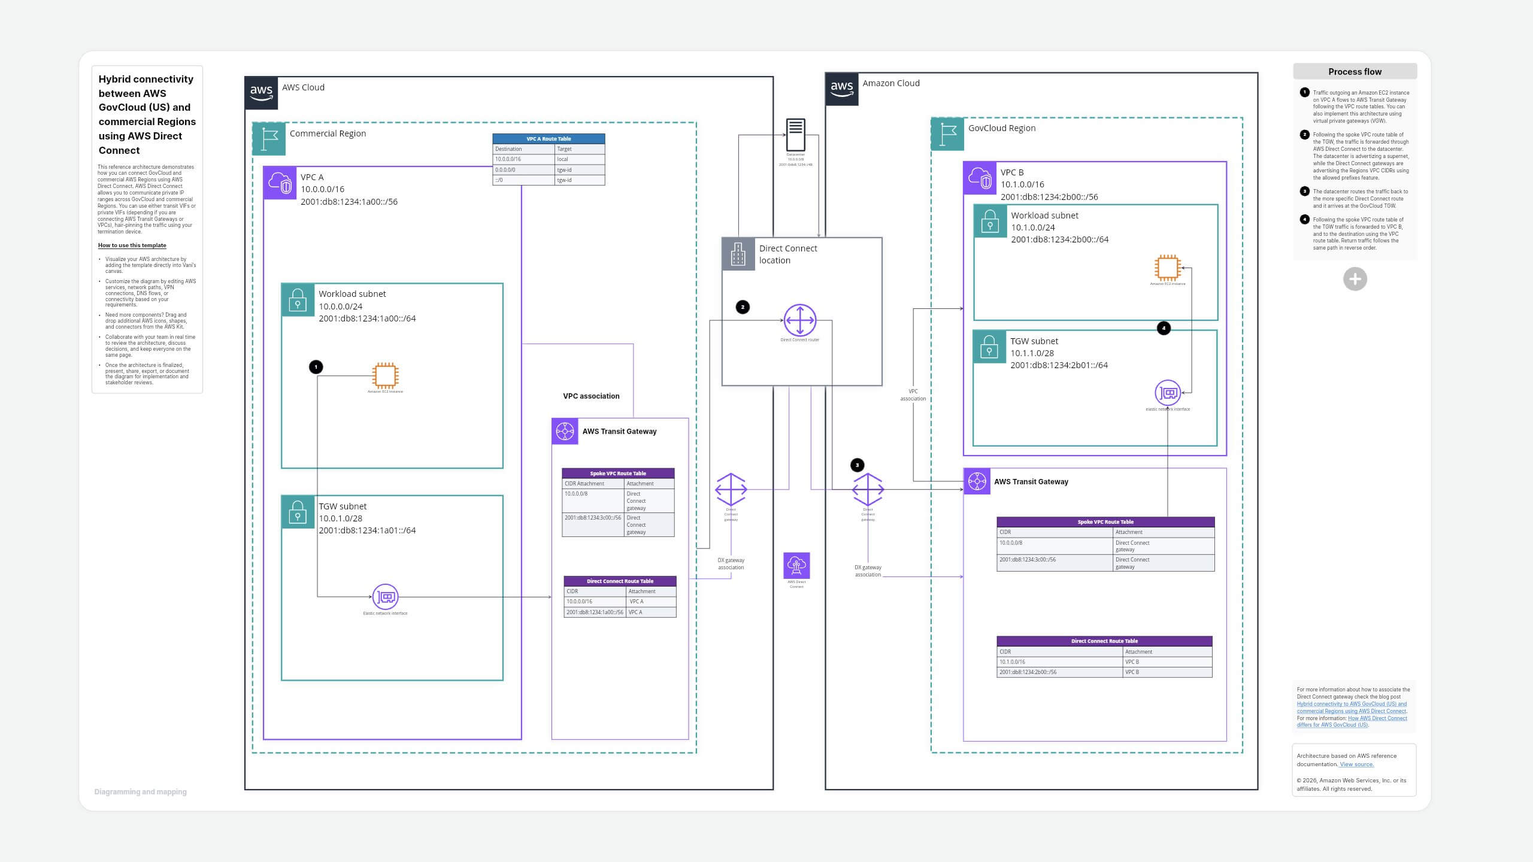Click the AWS logo of the Amazon Cloud box

tap(842, 89)
